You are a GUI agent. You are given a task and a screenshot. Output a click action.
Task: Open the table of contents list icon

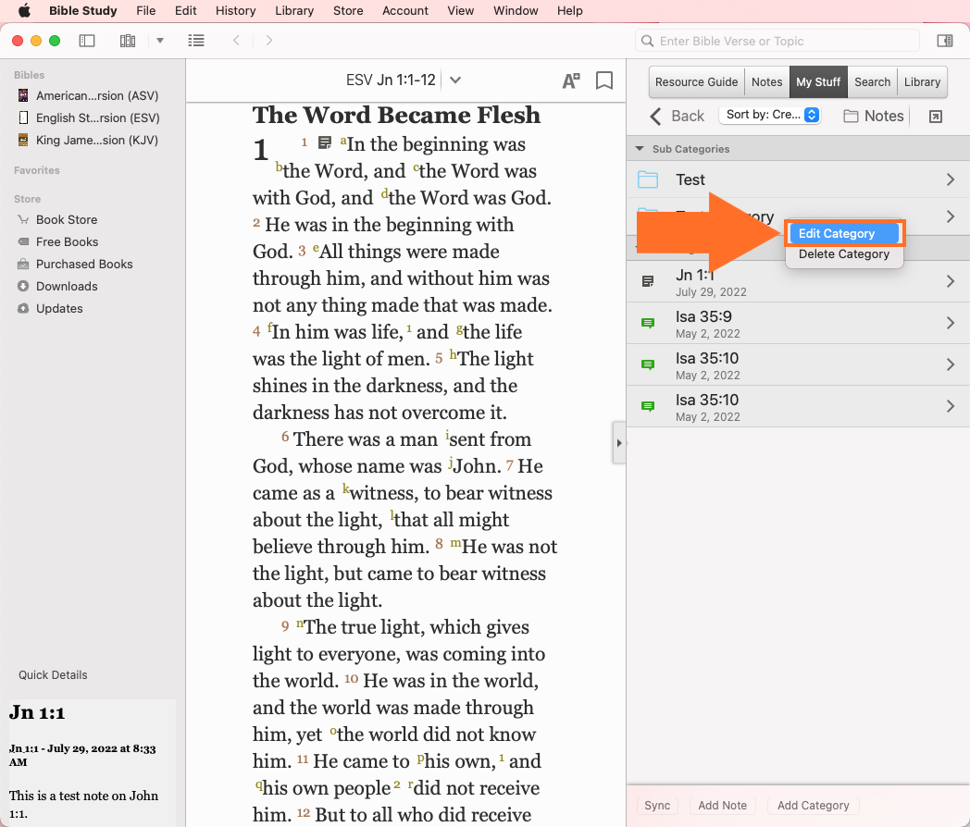[196, 41]
